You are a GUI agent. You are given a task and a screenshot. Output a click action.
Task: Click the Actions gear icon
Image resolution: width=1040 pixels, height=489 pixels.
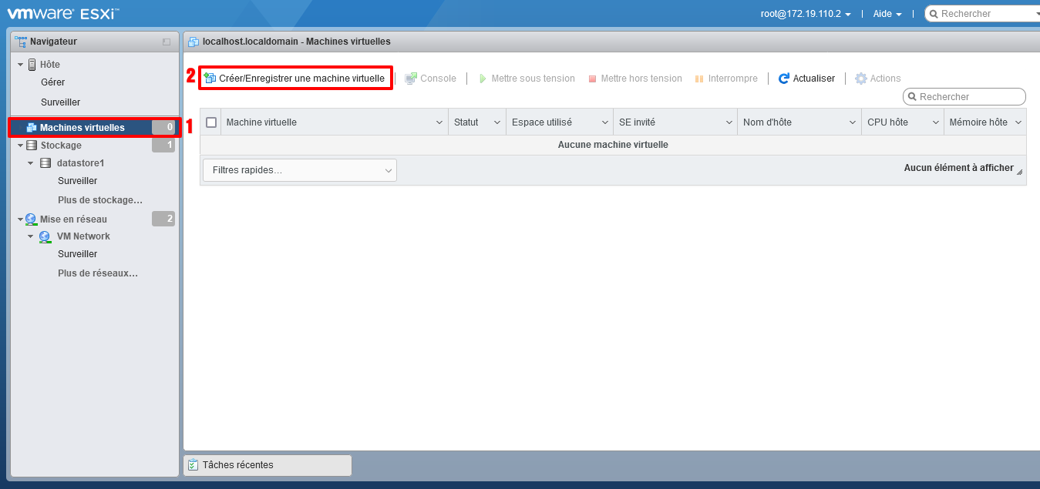click(861, 79)
